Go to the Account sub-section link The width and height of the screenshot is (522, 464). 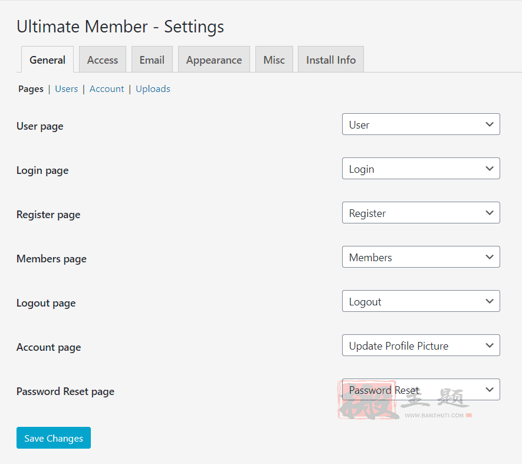coord(107,89)
